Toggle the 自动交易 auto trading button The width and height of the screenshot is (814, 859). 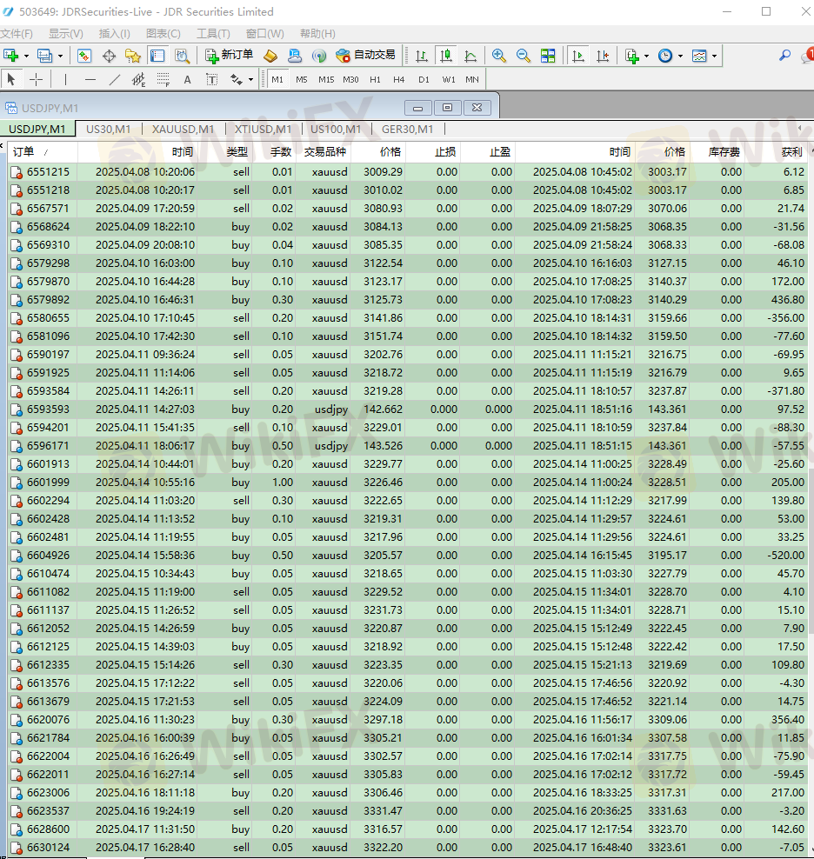click(x=366, y=56)
